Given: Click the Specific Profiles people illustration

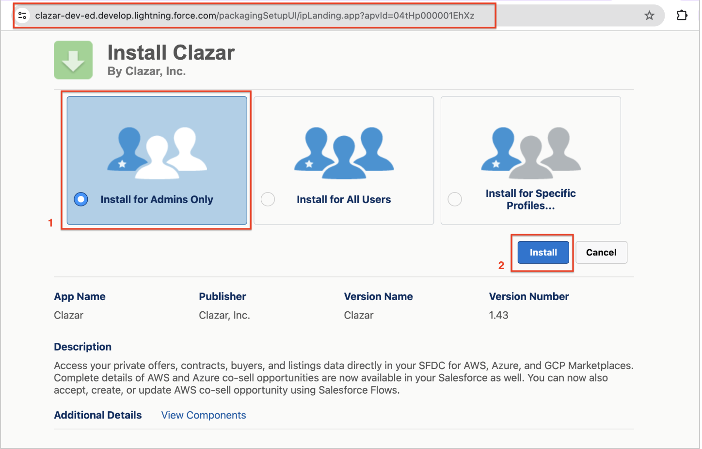Looking at the screenshot, I should [531, 153].
